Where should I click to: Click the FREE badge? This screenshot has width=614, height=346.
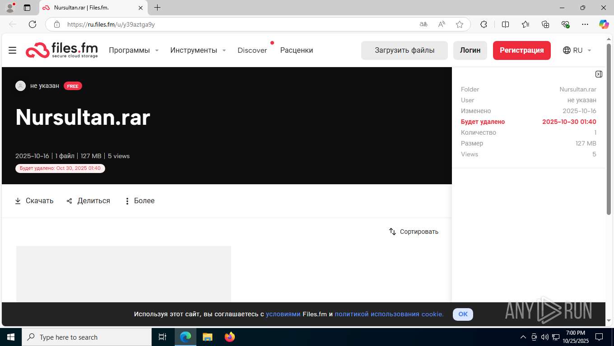tap(73, 86)
